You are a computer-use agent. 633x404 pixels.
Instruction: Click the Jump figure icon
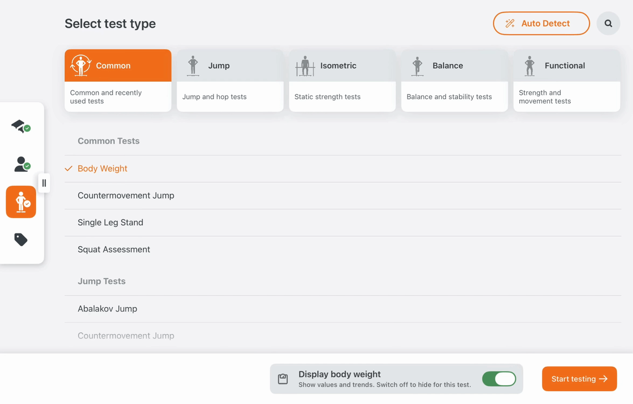193,66
